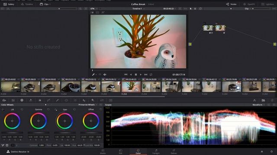Click the Gain color wheel center
The image size is (277, 155).
pyautogui.click(x=64, y=121)
